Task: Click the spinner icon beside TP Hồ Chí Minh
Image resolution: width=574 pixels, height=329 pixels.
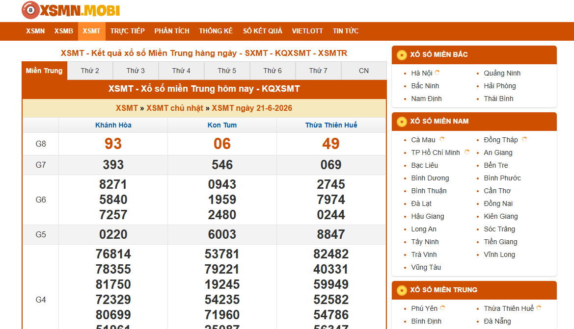Action: [467, 152]
